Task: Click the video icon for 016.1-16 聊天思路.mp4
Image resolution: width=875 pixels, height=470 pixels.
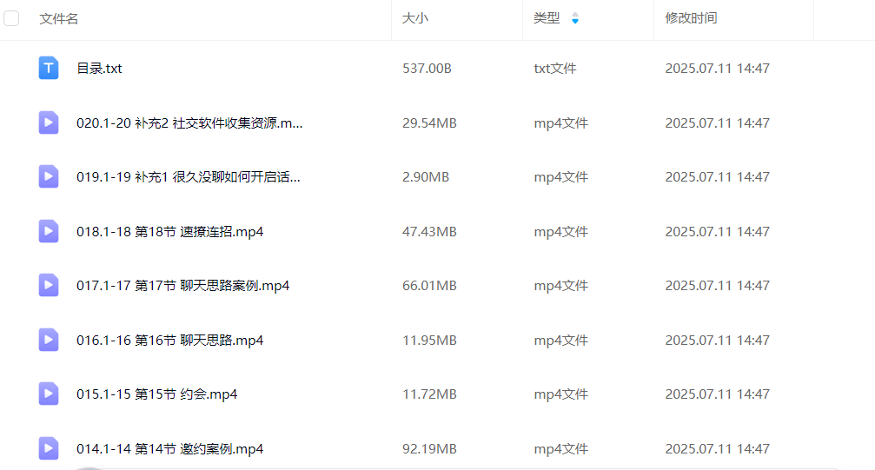Action: 49,340
